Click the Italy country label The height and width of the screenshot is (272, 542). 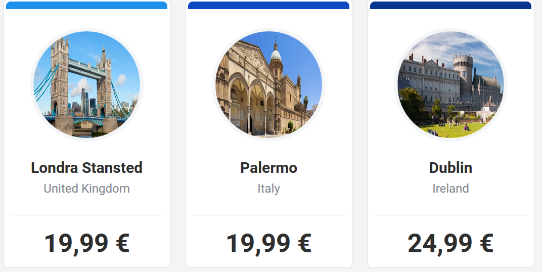click(268, 189)
